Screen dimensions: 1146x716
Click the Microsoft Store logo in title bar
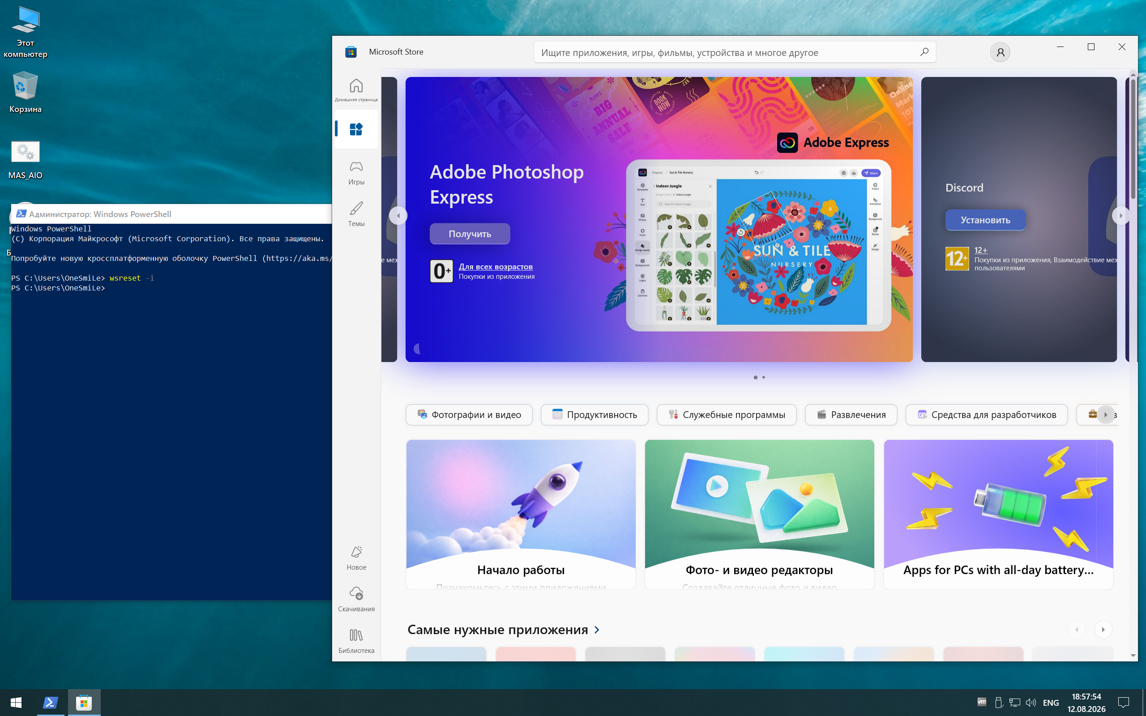tap(351, 52)
